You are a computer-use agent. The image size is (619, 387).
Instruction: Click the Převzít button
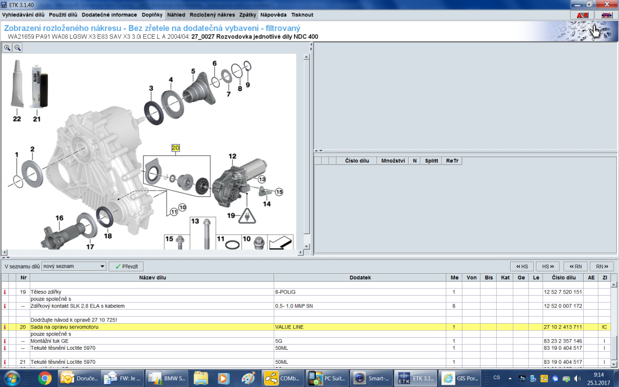[x=126, y=267]
